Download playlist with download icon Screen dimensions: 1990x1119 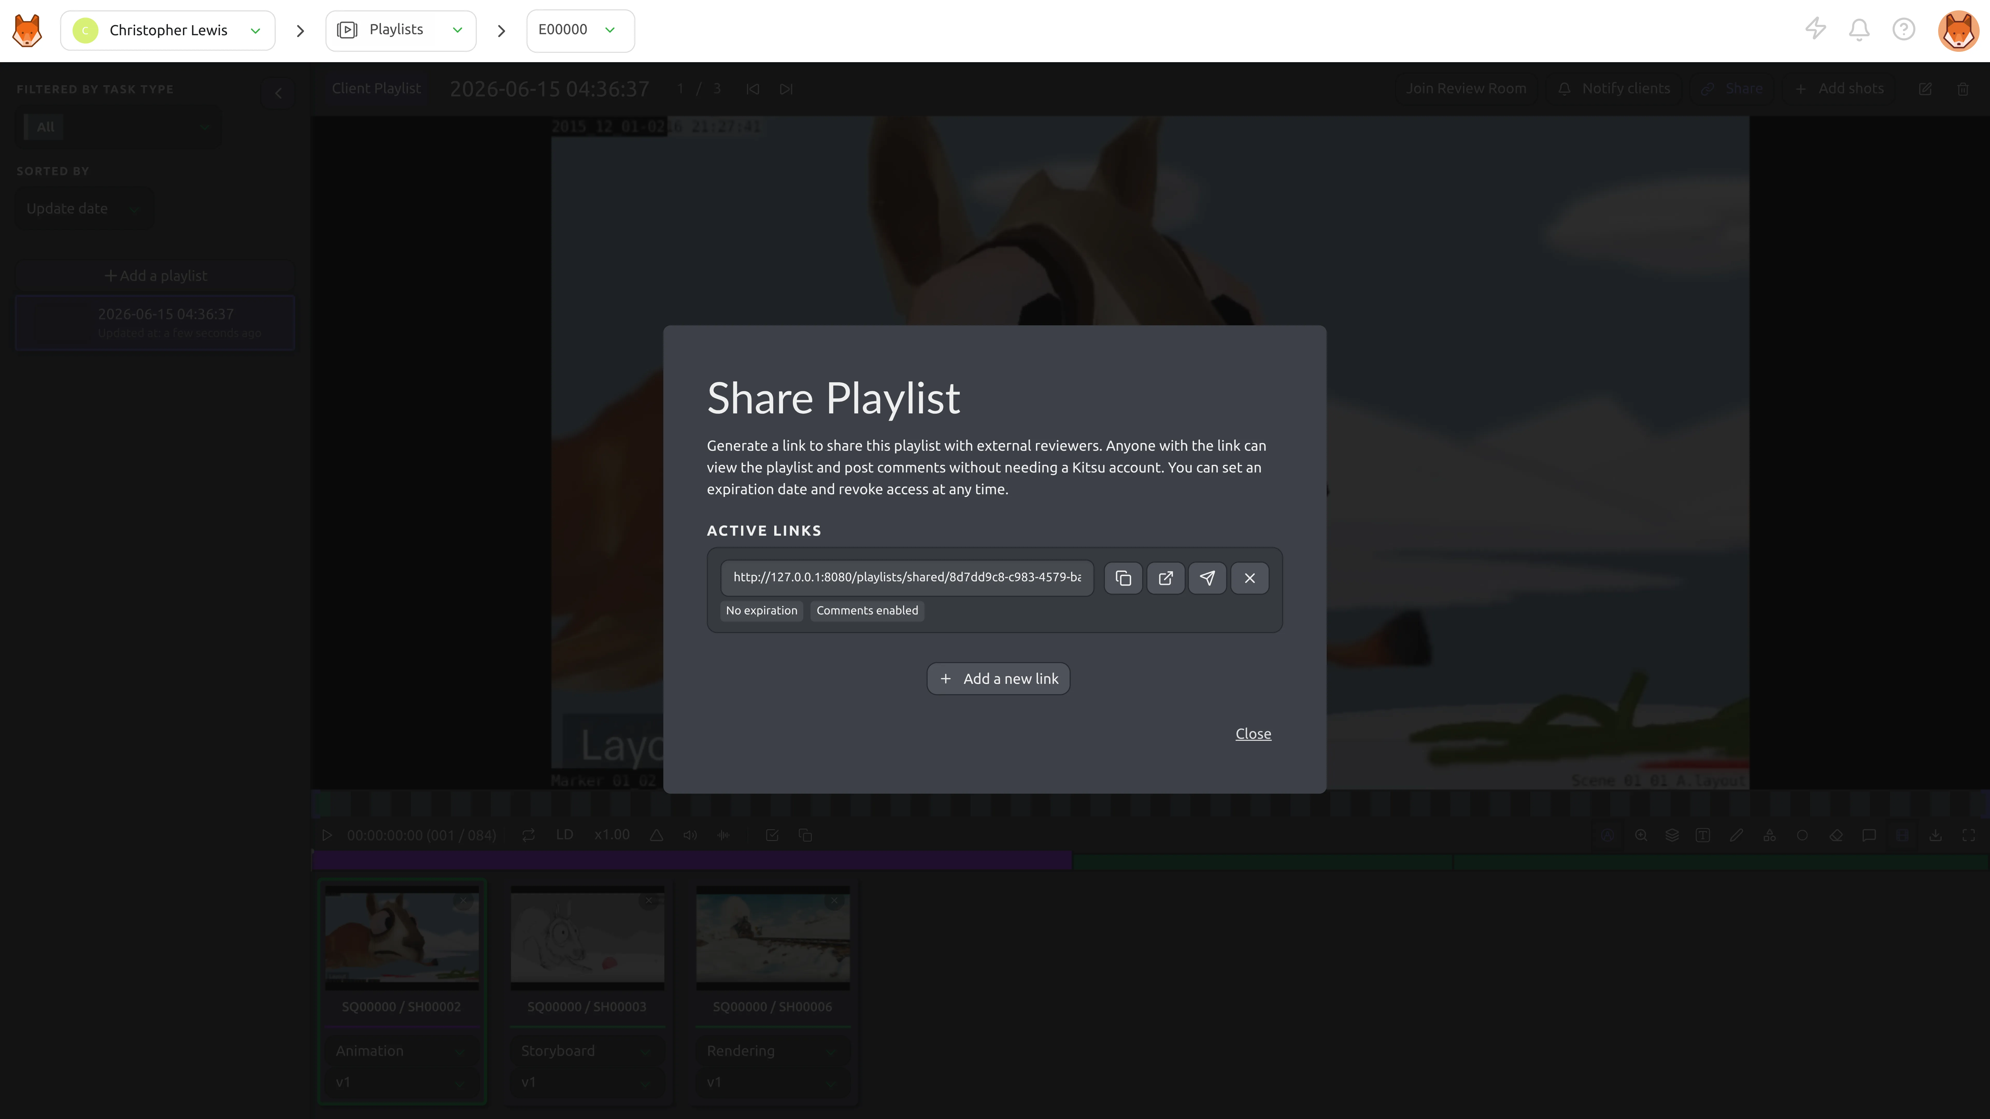pyautogui.click(x=1935, y=836)
